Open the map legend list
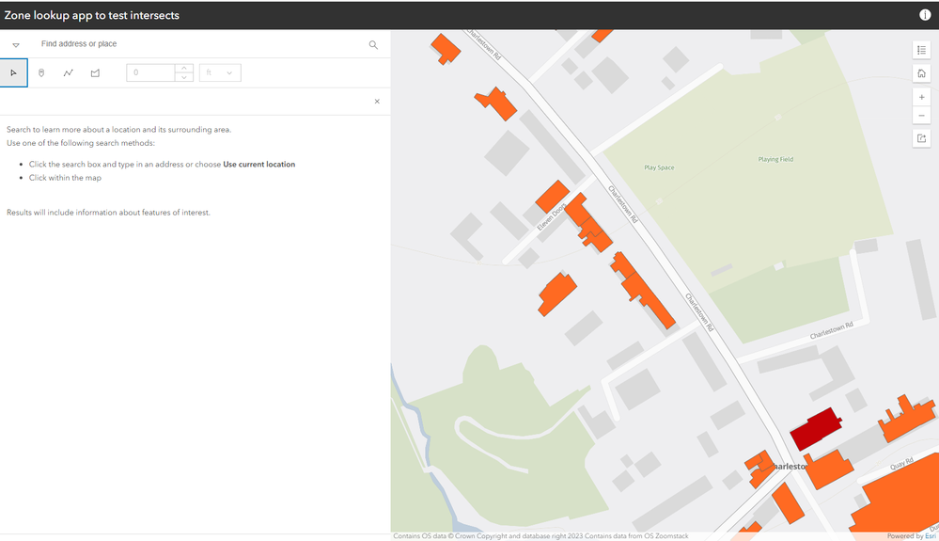Image resolution: width=939 pixels, height=541 pixels. [921, 50]
